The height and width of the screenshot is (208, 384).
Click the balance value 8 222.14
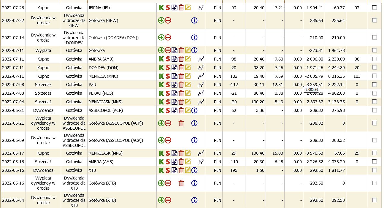(x=337, y=85)
